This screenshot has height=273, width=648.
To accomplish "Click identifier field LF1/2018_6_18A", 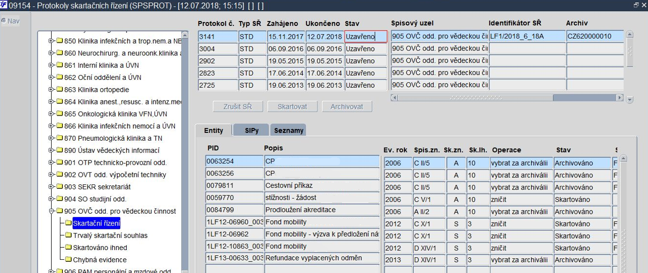I will click(527, 36).
